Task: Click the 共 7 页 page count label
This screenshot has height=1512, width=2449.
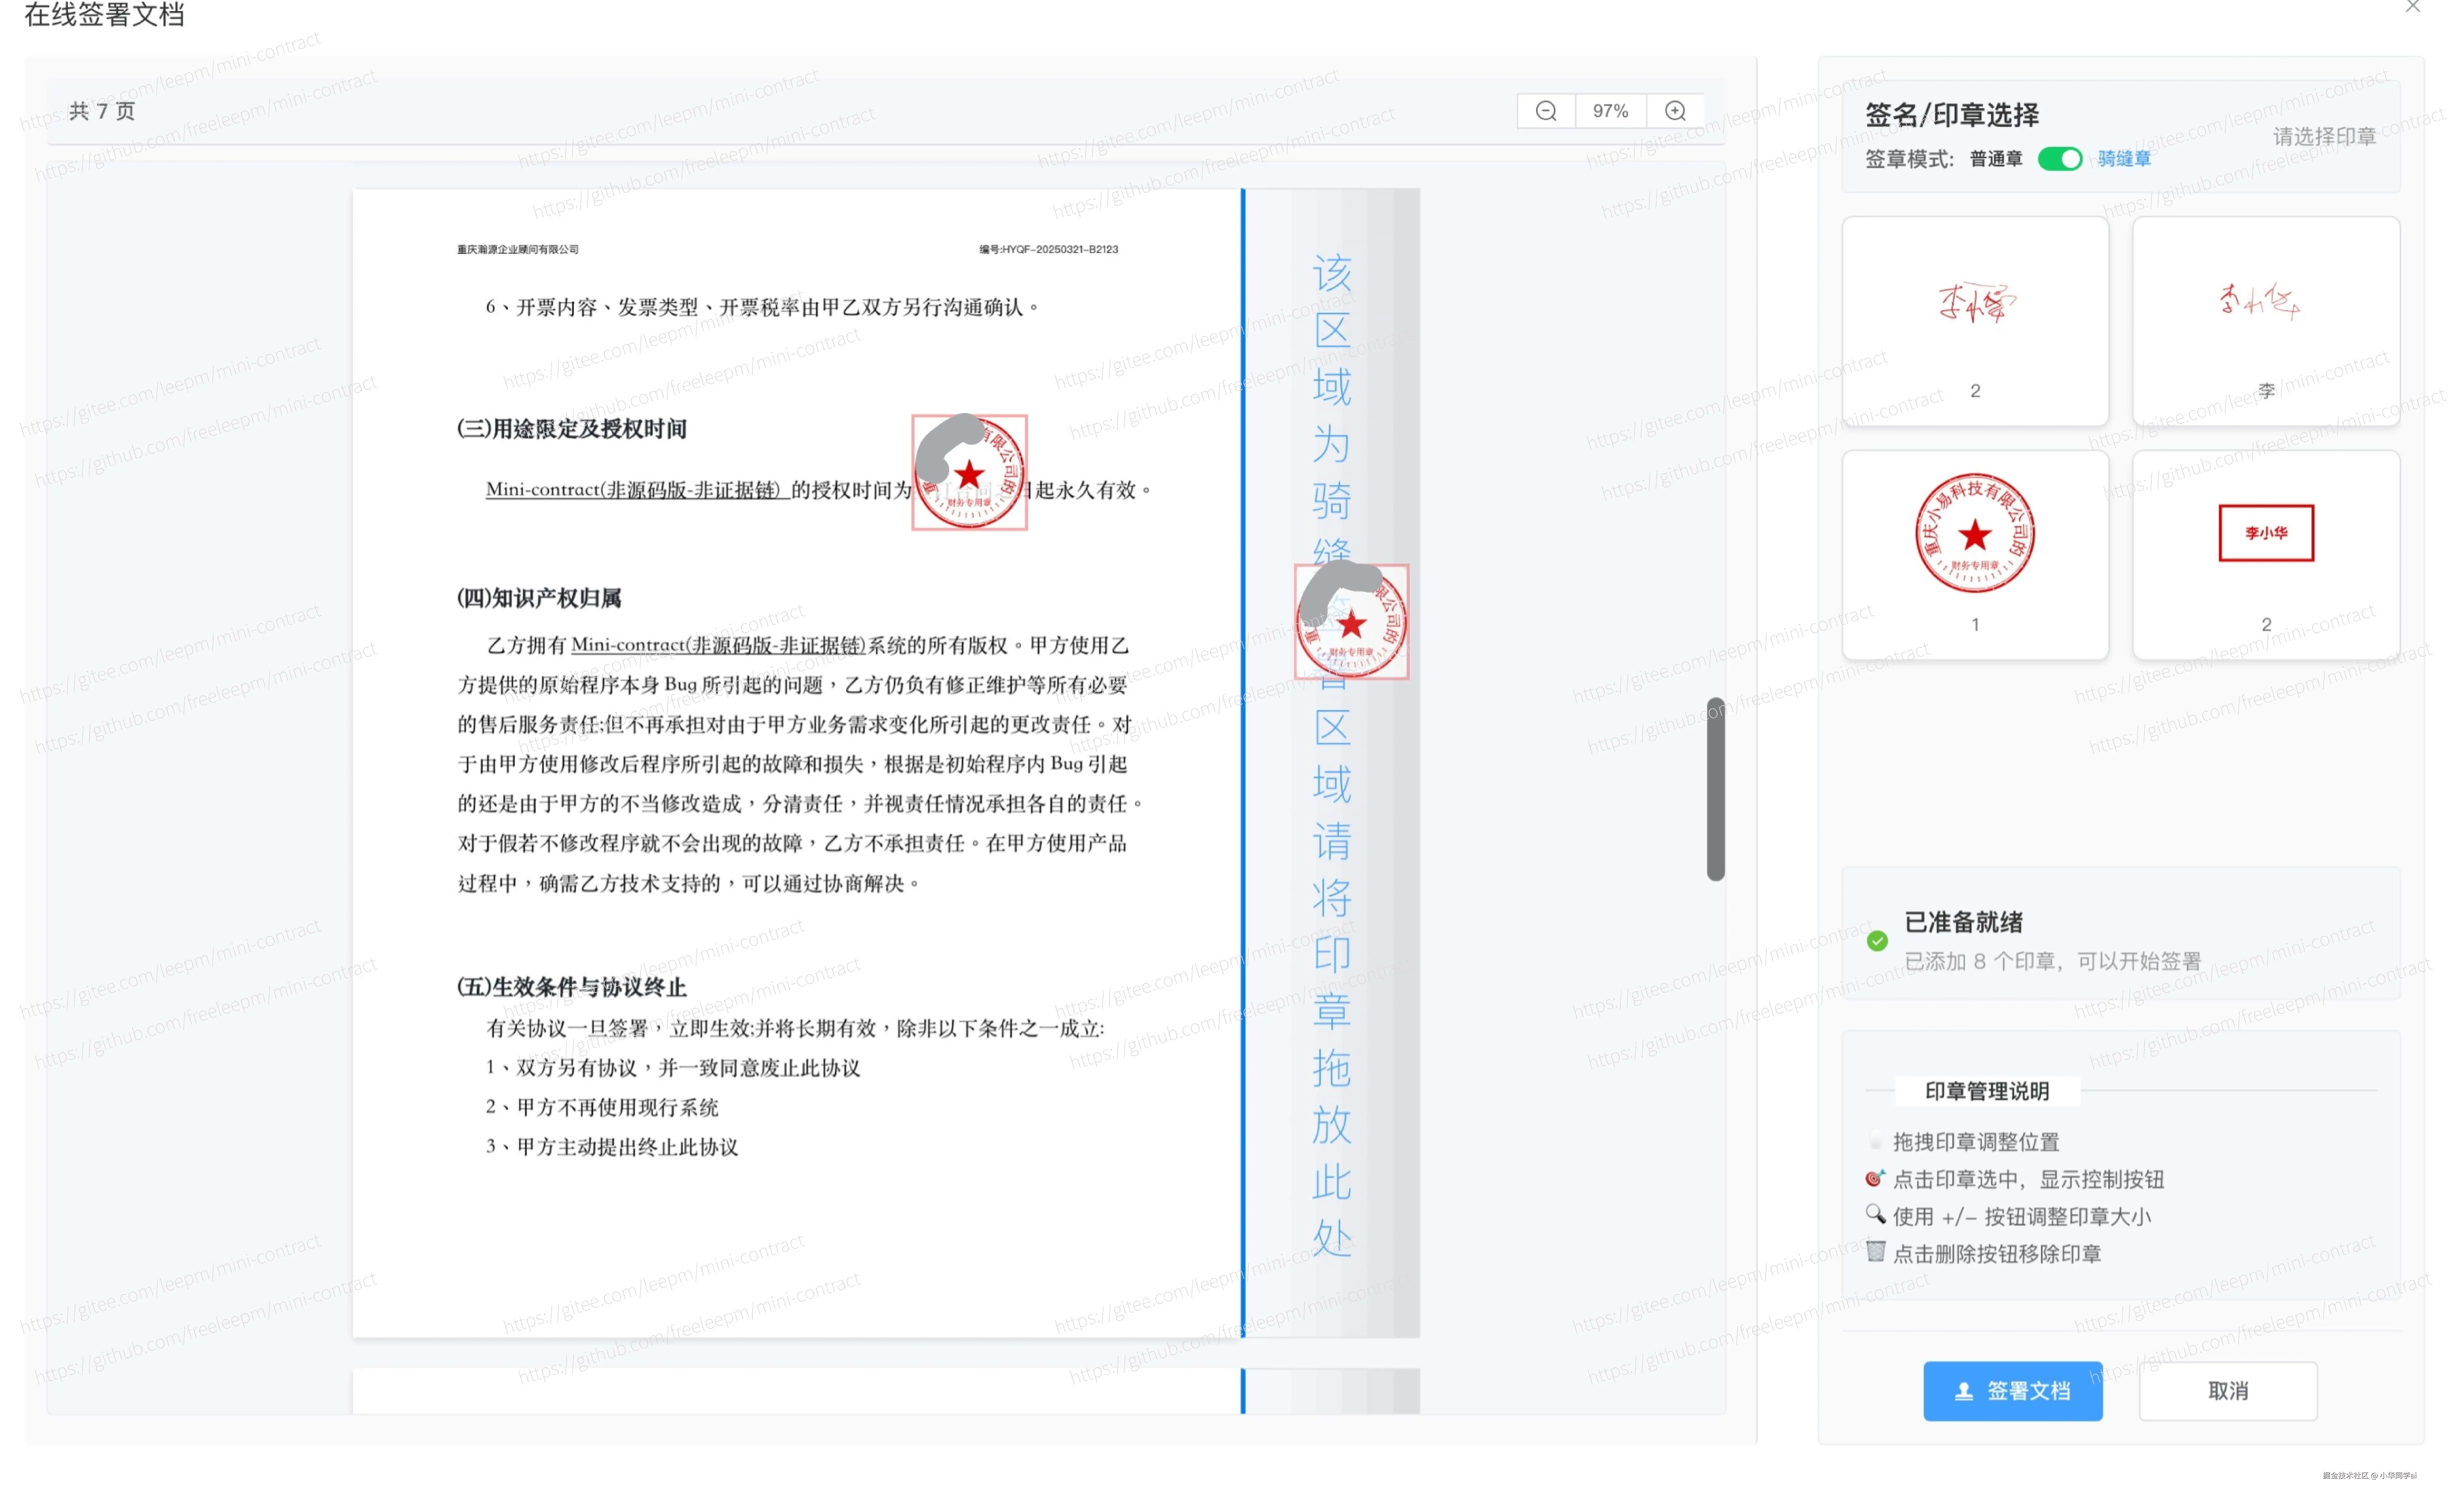Action: (102, 111)
